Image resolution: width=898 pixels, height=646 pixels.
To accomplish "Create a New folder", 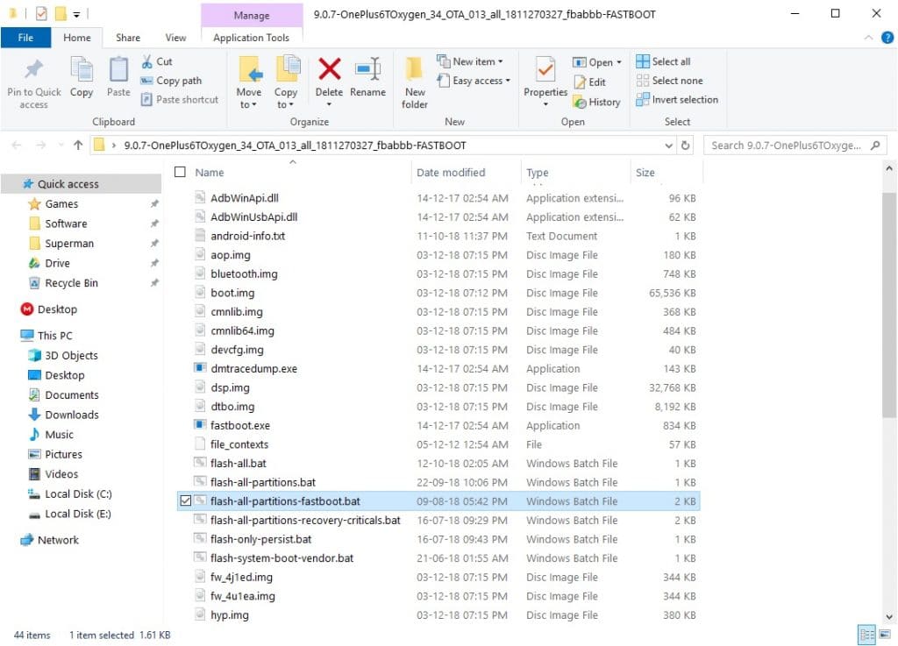I will click(x=415, y=83).
